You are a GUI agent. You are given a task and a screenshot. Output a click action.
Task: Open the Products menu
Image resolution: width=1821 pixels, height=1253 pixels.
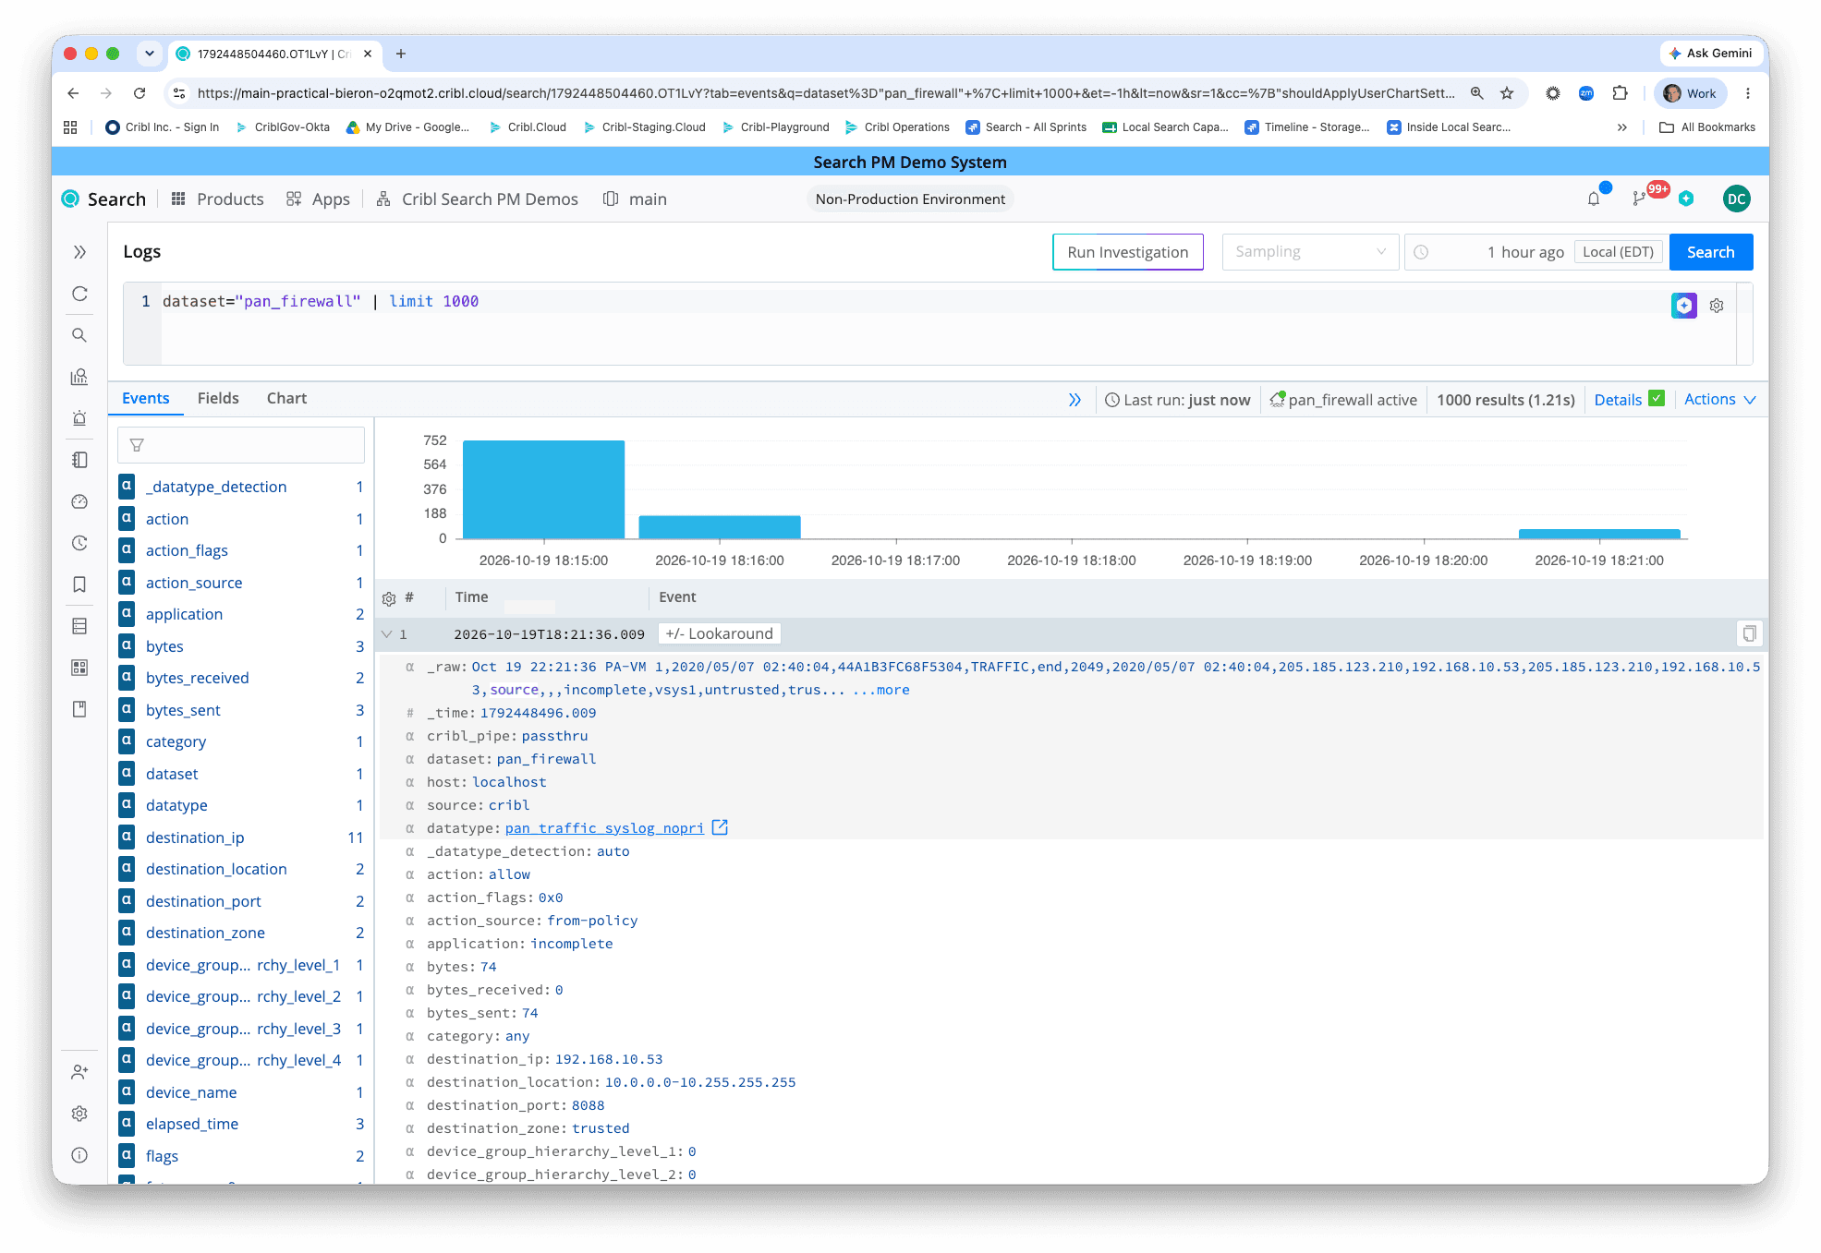point(217,199)
